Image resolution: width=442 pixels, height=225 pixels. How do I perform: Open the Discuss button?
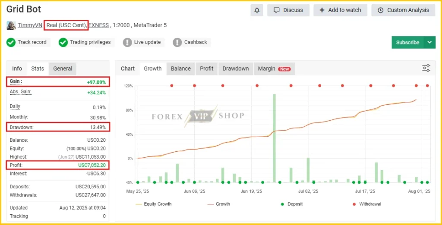(x=288, y=10)
